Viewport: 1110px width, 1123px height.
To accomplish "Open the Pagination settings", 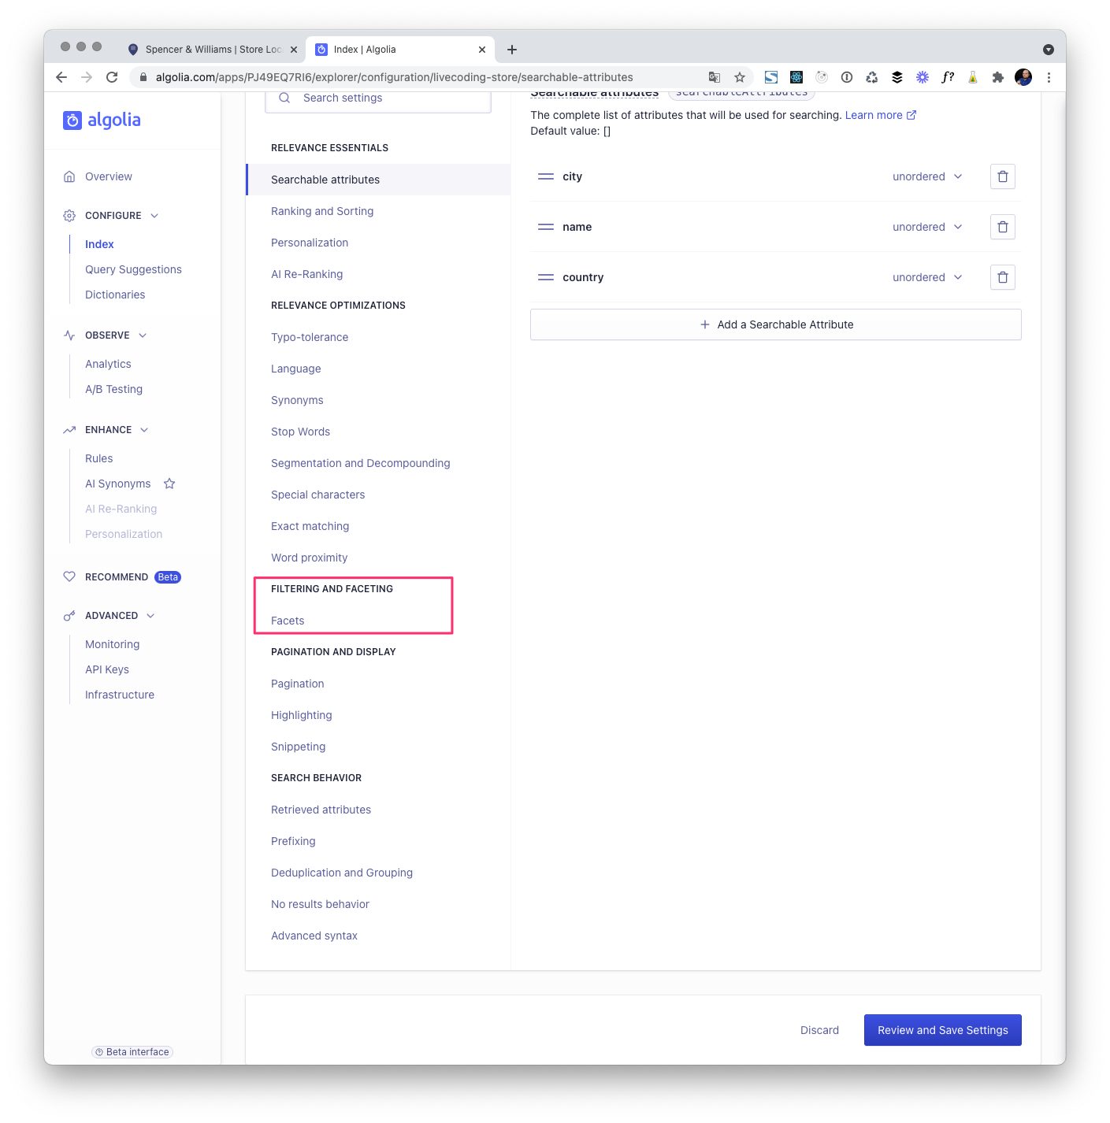I will tap(298, 684).
